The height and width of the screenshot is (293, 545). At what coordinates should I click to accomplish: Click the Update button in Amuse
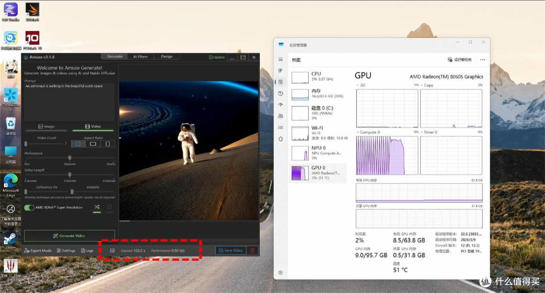pyautogui.click(x=216, y=57)
